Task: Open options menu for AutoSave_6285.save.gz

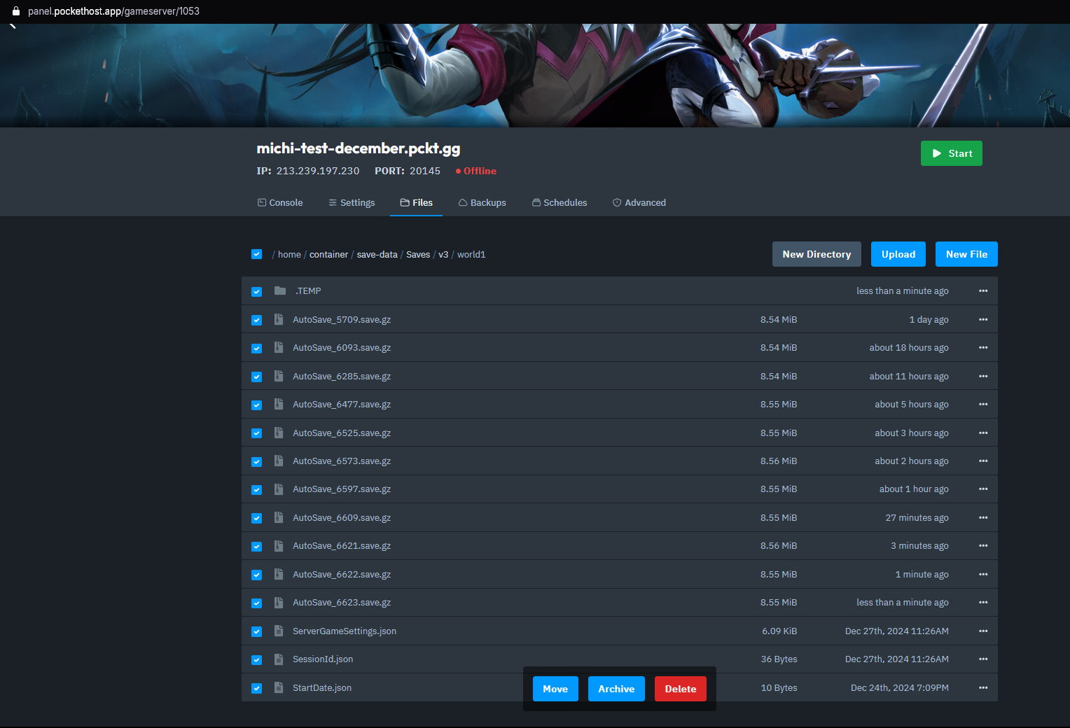Action: point(983,376)
